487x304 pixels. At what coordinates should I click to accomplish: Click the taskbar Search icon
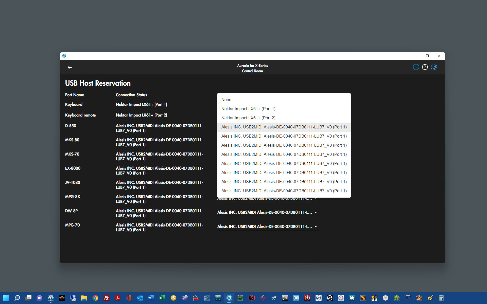pyautogui.click(x=17, y=298)
